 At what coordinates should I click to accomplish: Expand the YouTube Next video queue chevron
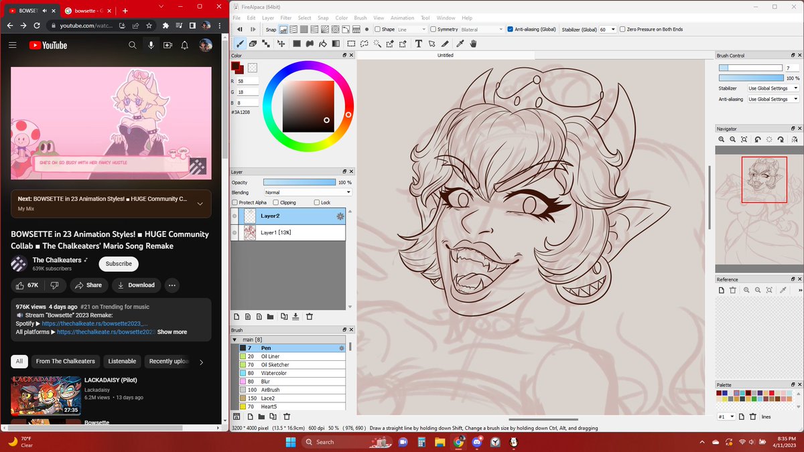pos(200,204)
